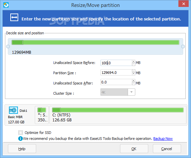
Task: Open the Backup Now link
Action: (163, 139)
